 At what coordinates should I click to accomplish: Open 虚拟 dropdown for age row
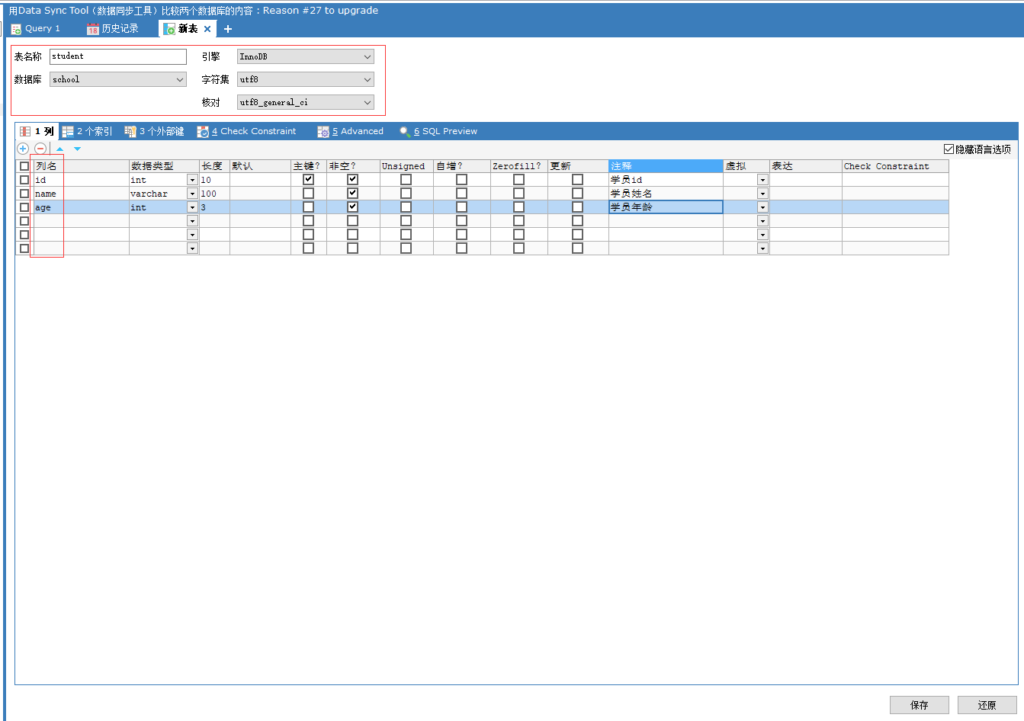tap(762, 207)
